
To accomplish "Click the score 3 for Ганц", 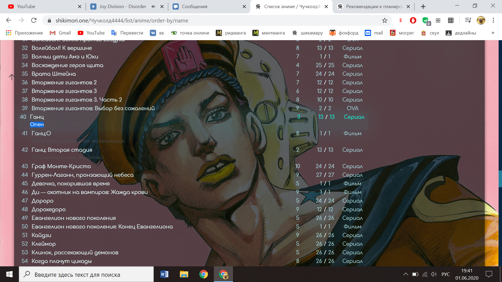I will [x=298, y=117].
